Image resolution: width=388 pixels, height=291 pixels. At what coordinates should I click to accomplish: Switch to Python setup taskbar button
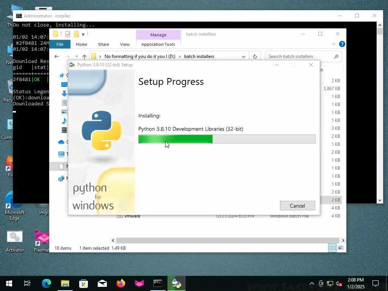177,283
